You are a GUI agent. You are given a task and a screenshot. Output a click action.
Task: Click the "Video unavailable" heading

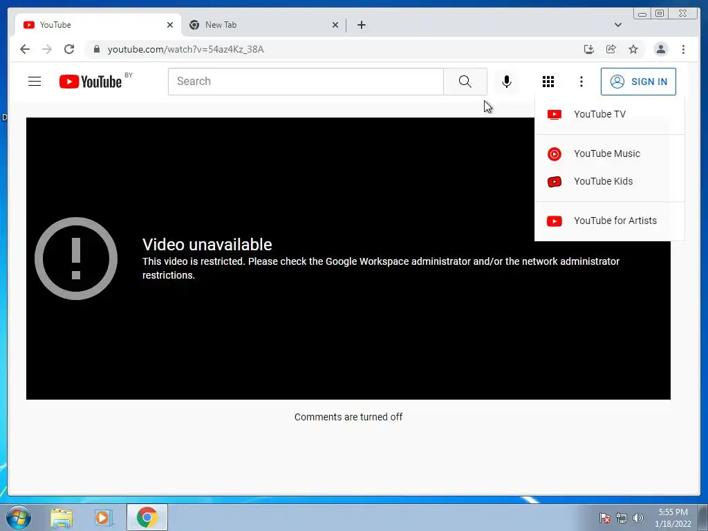[x=207, y=245]
